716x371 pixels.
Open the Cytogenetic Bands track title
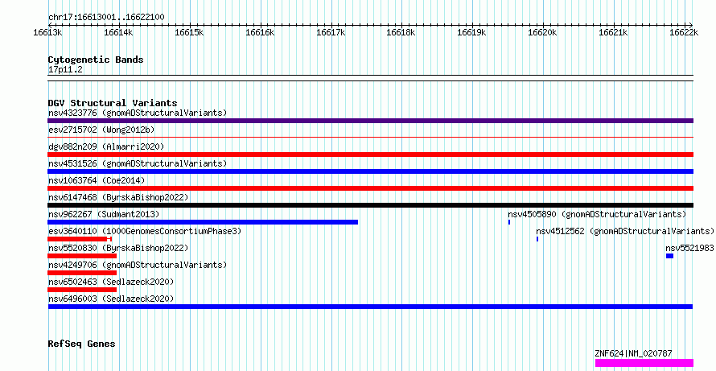coord(96,60)
